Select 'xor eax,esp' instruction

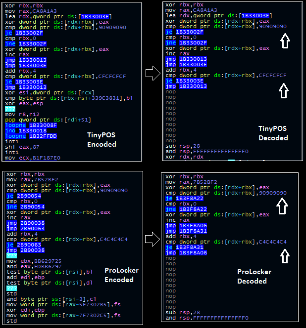tap(24, 104)
